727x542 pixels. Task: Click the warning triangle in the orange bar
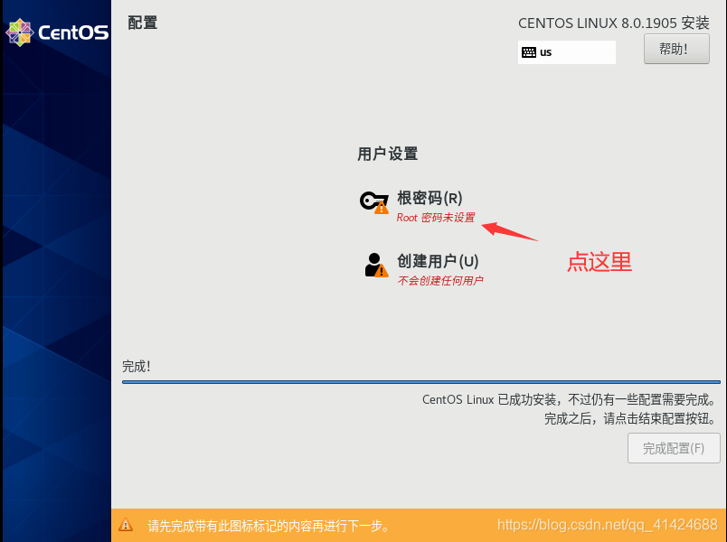tap(126, 525)
